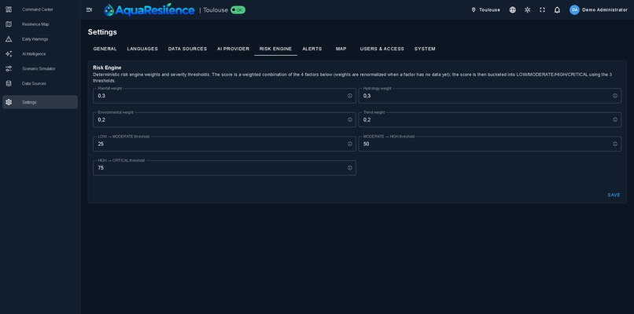The width and height of the screenshot is (634, 314).
Task: Go to Command Center in the sidebar
Action: [40, 9]
